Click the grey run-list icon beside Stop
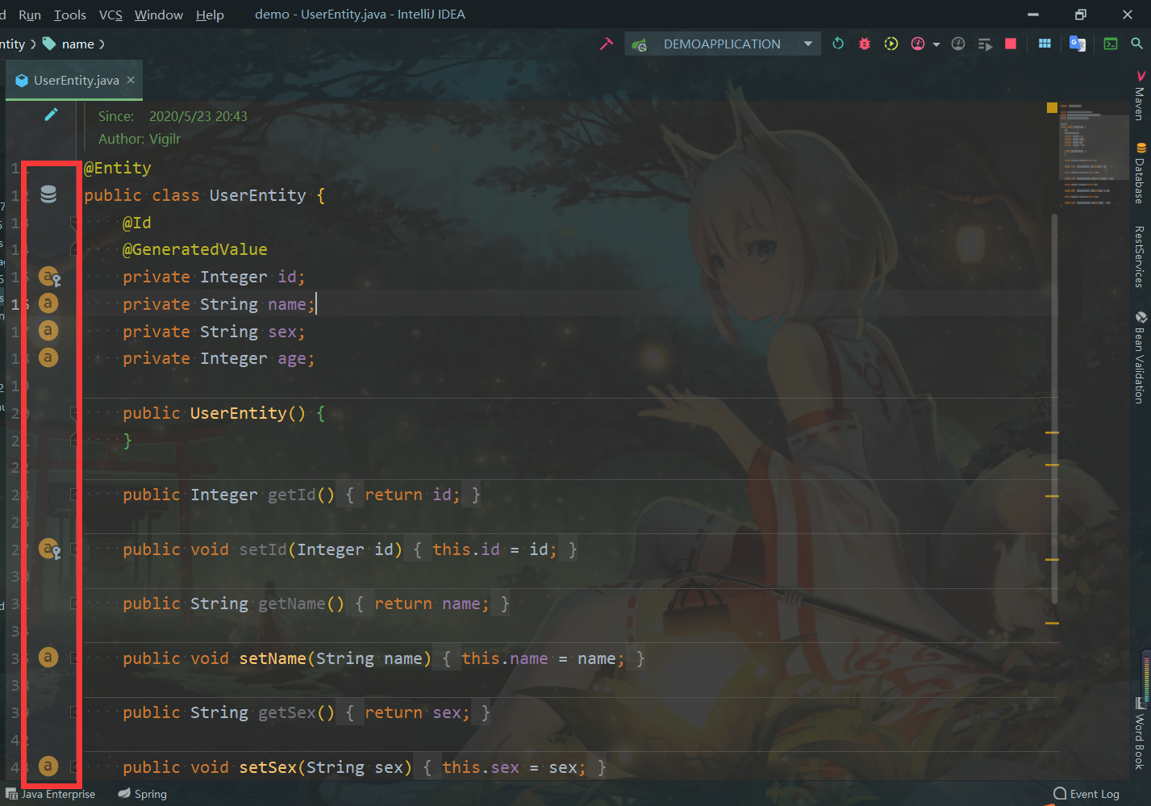 coord(985,44)
